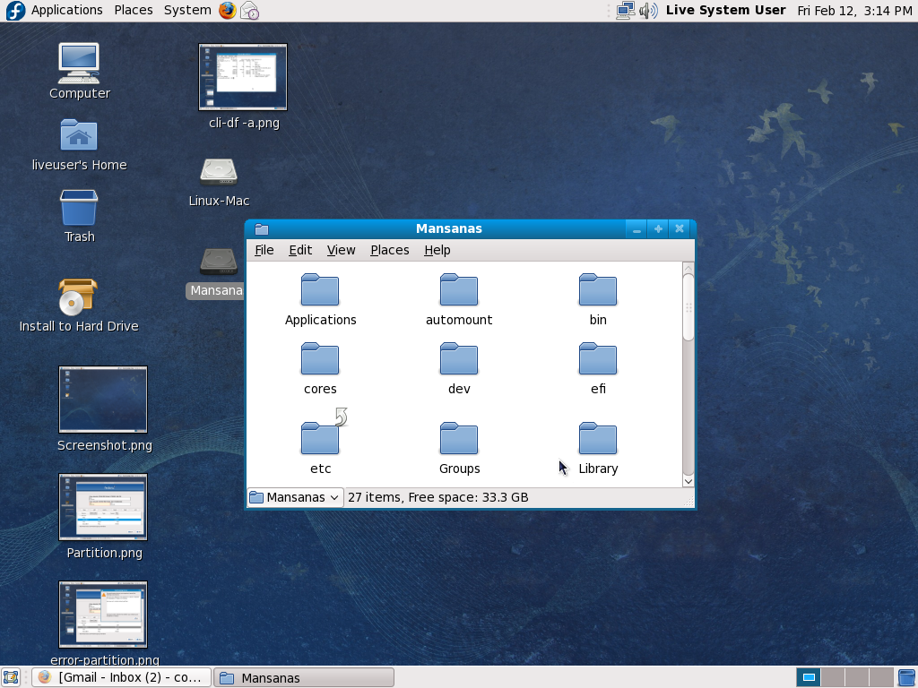Screen dimensions: 918x688
Task: Open the automount folder icon
Action: pyautogui.click(x=458, y=289)
